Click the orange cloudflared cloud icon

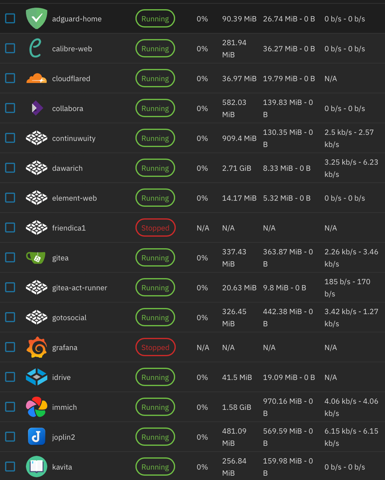point(36,78)
